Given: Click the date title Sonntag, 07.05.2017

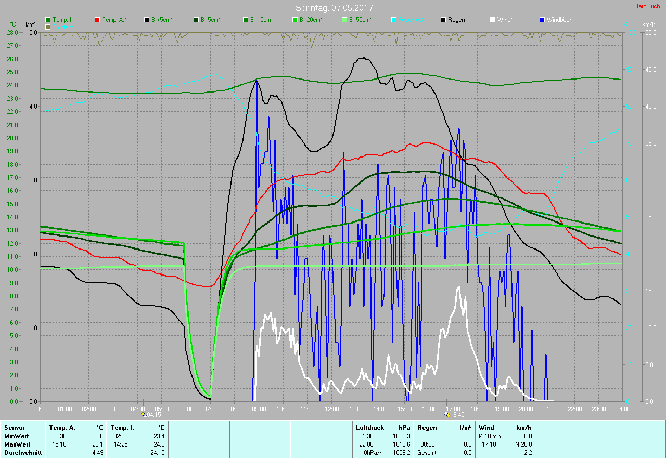Looking at the screenshot, I should 334,8.
